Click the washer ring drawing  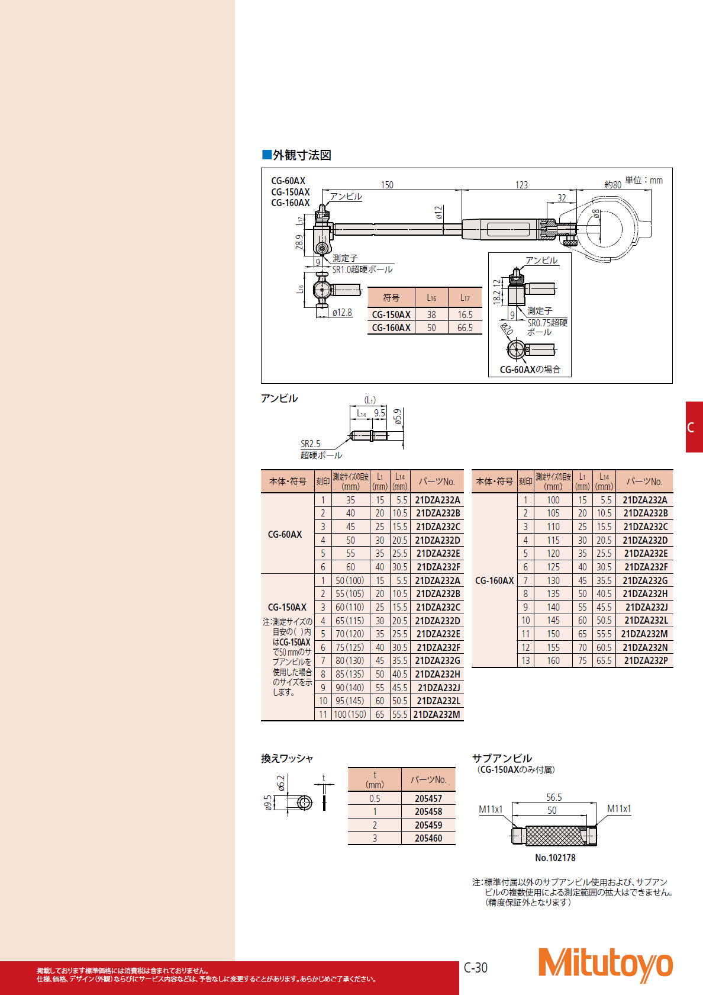[x=304, y=803]
